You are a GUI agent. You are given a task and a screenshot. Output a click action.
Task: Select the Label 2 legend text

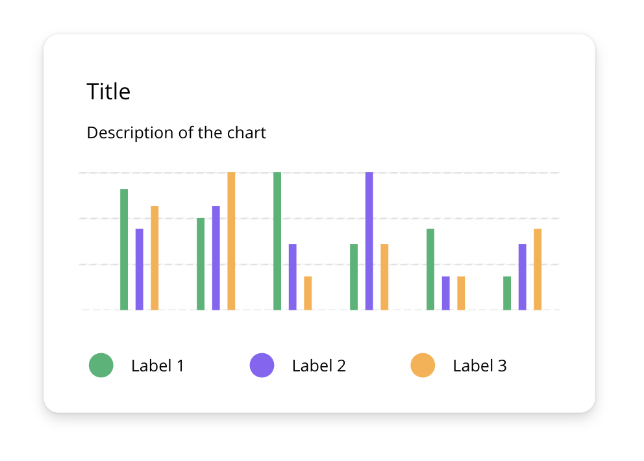pos(319,366)
